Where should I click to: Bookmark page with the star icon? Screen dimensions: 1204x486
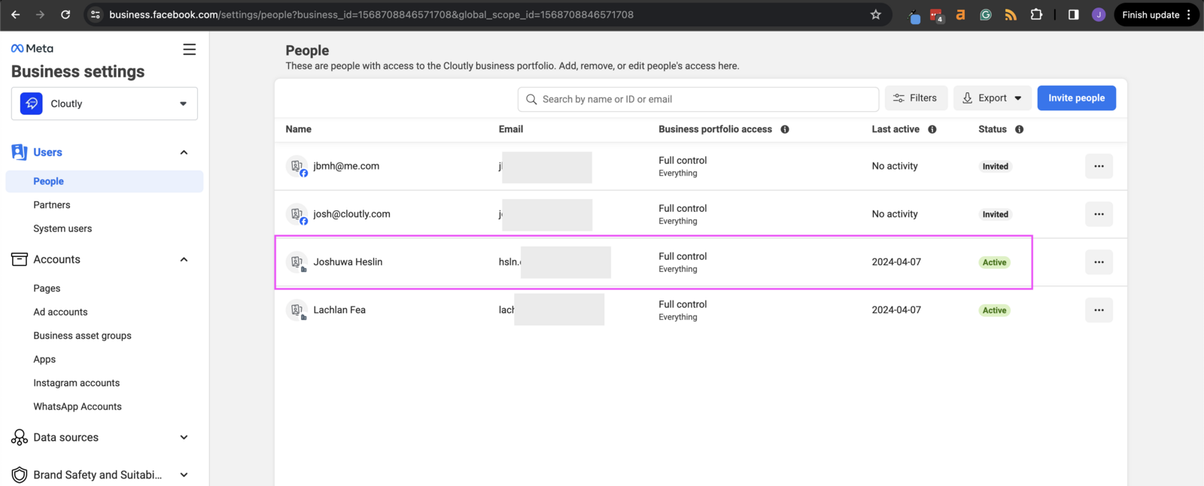point(876,15)
